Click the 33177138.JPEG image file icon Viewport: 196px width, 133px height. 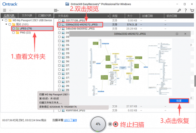pyautogui.click(x=63, y=20)
